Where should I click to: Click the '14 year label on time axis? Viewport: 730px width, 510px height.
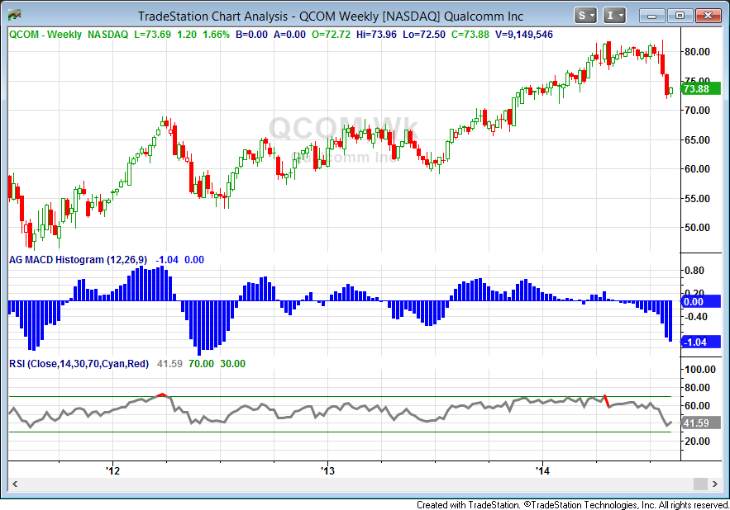coord(543,471)
